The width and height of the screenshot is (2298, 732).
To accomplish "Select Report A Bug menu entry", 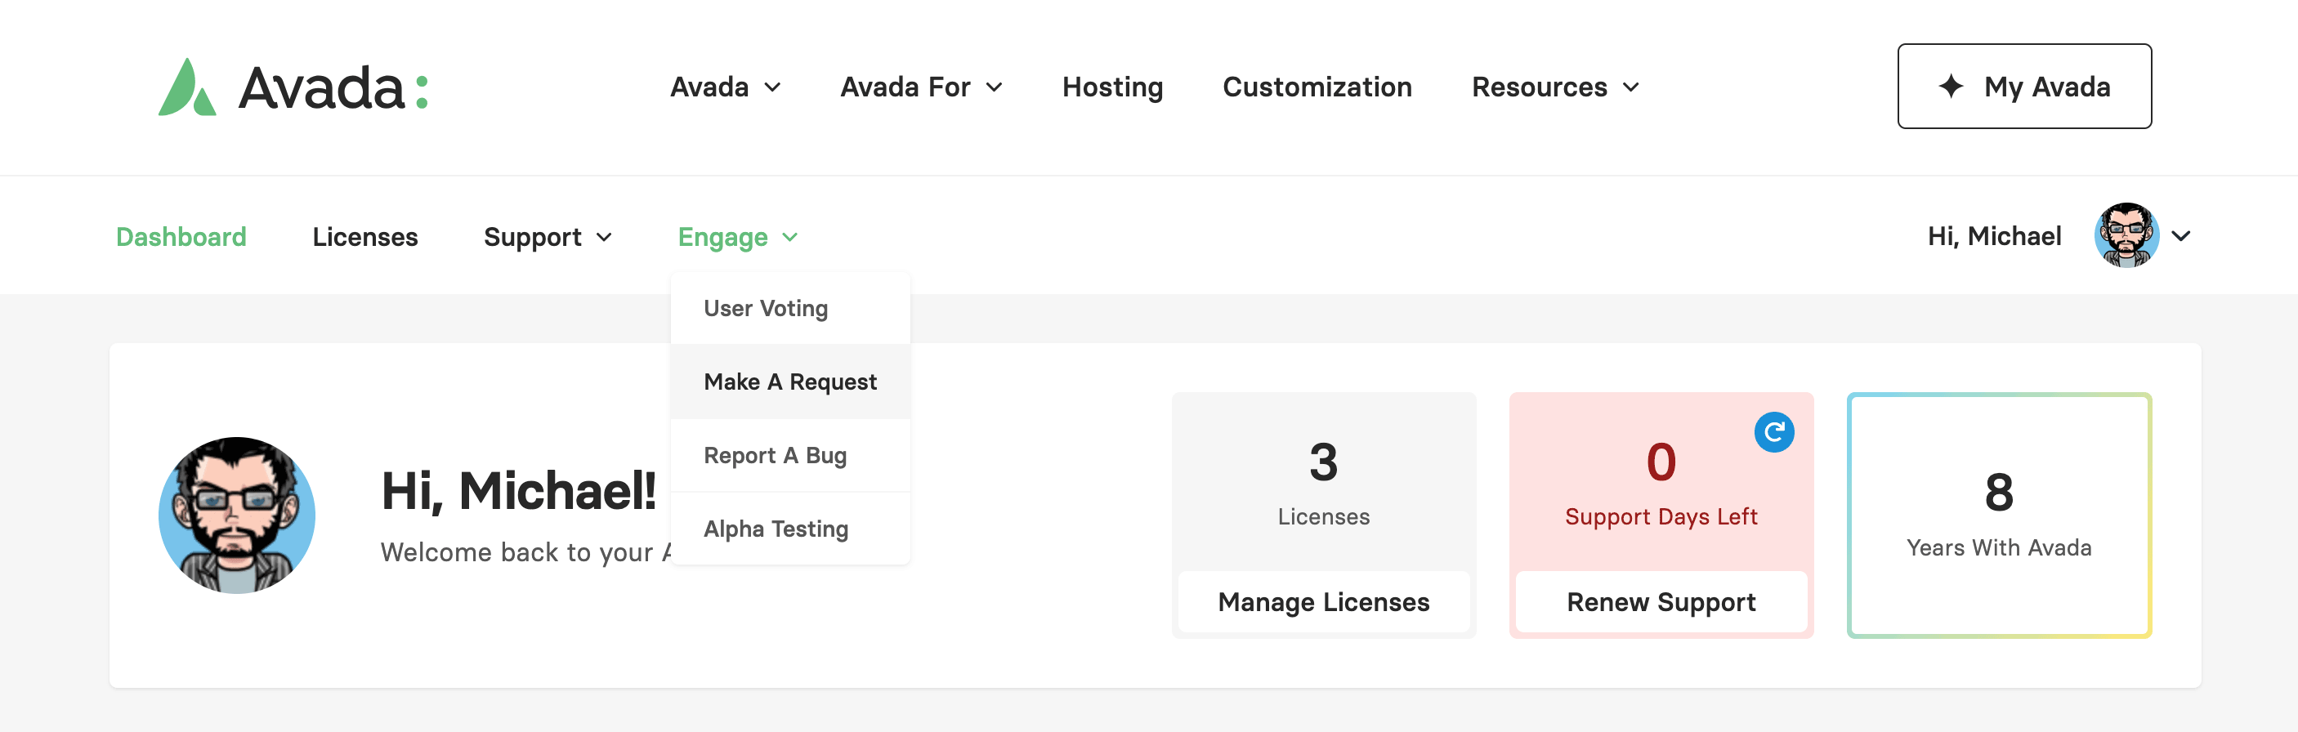I will [790, 456].
